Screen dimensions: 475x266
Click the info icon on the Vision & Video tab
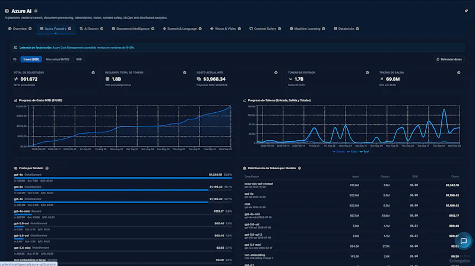click(x=239, y=28)
